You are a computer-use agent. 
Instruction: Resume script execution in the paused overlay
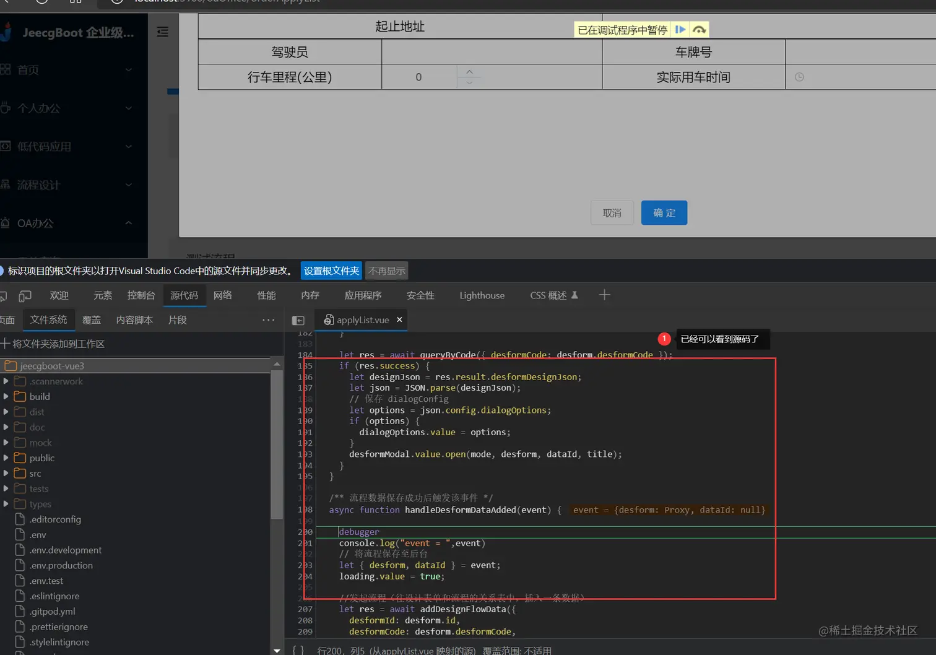point(680,30)
